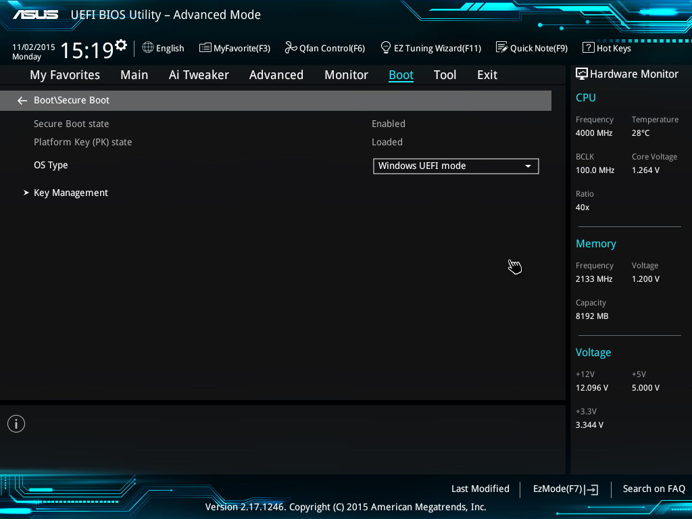Click the back arrow in Boot\Secure Boot

click(x=22, y=101)
